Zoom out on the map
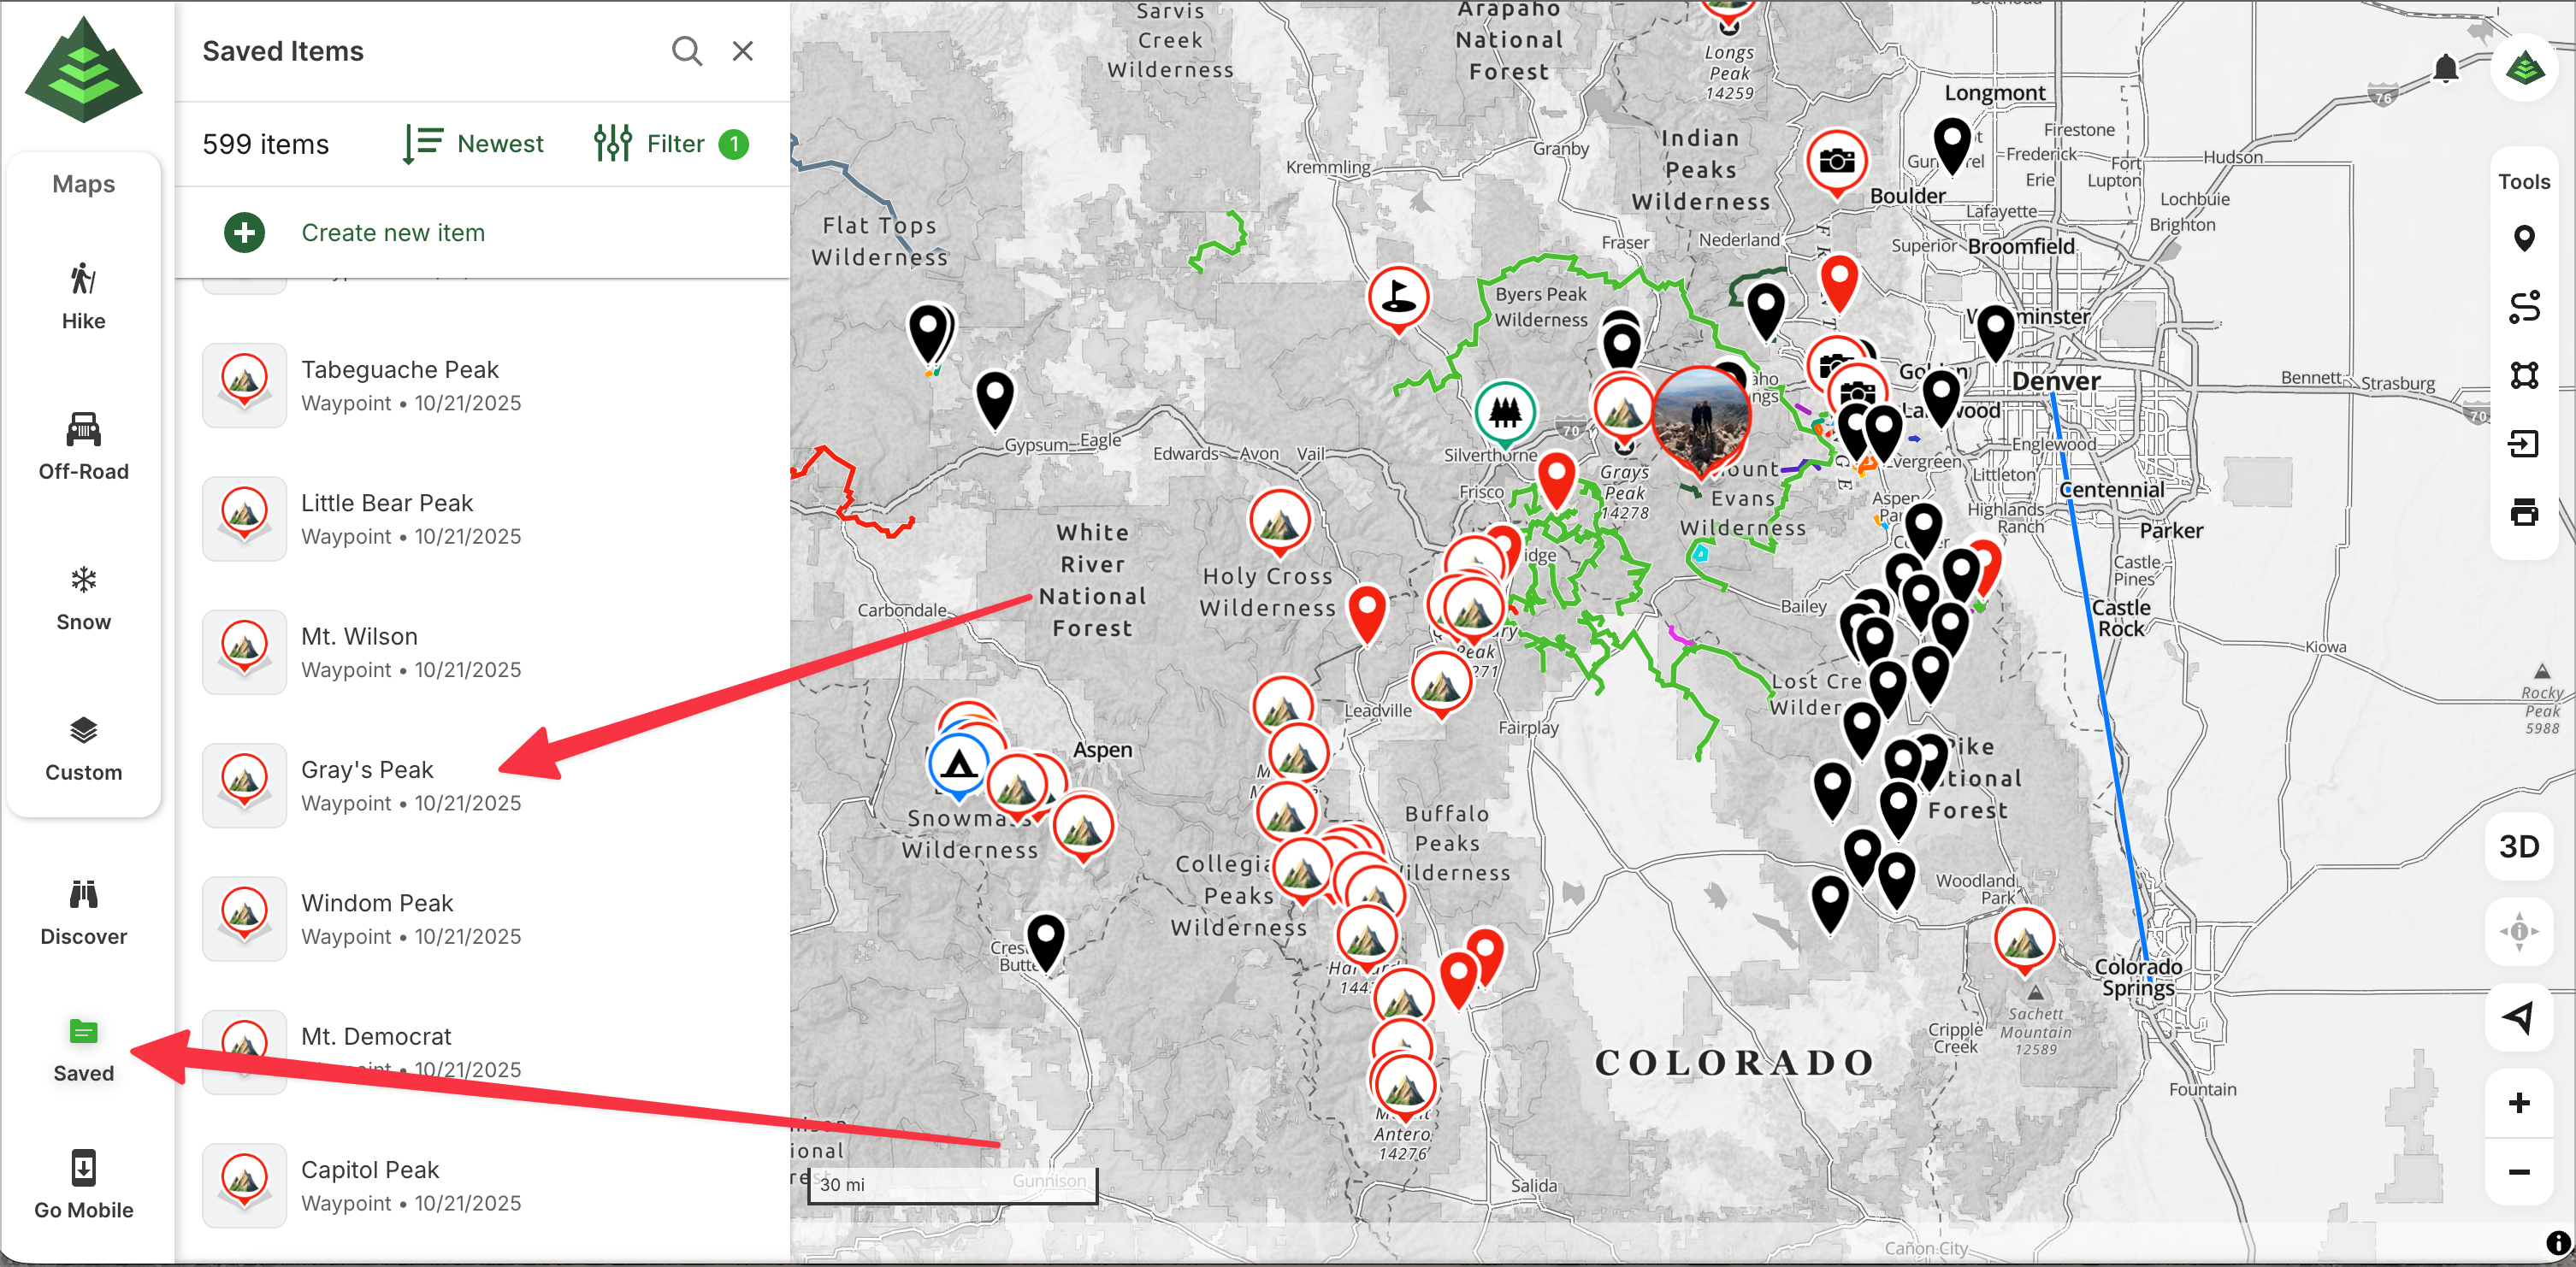This screenshot has height=1267, width=2576. [2518, 1171]
